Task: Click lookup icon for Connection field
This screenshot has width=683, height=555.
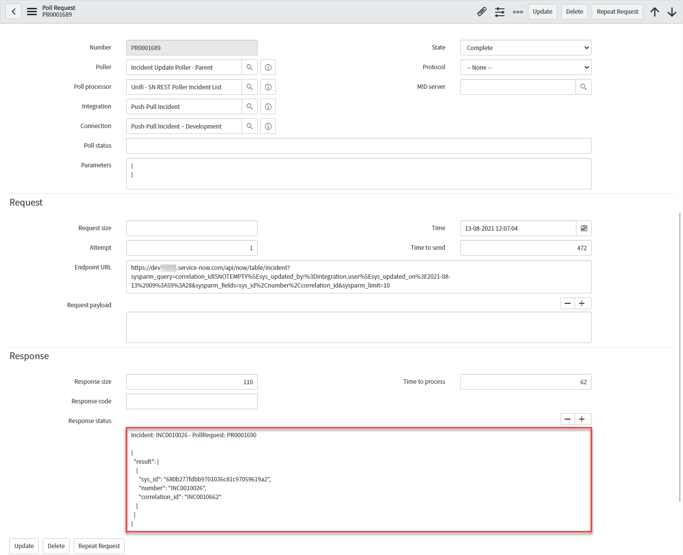Action: (249, 126)
